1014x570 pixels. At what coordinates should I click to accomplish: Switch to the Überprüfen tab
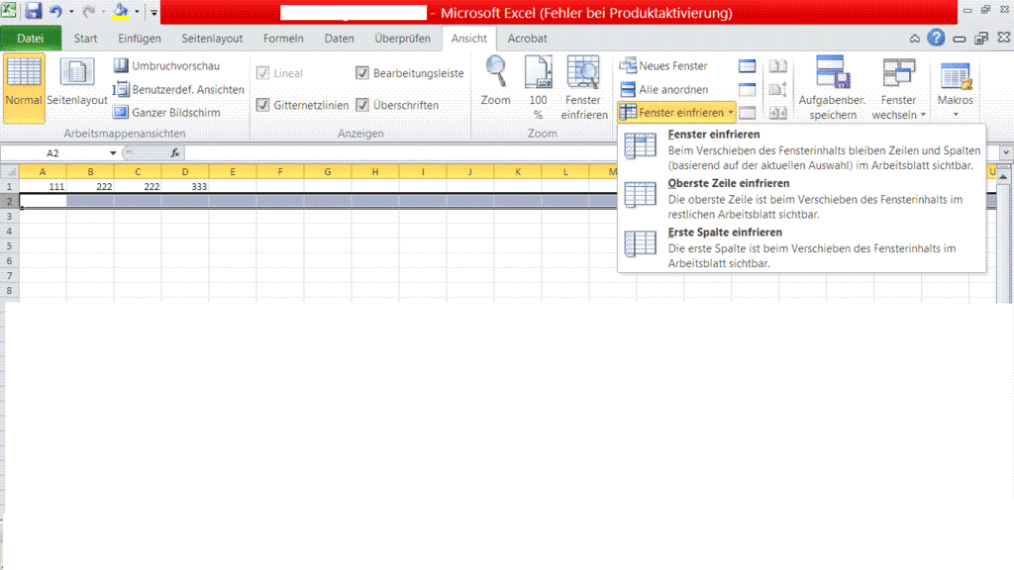402,39
